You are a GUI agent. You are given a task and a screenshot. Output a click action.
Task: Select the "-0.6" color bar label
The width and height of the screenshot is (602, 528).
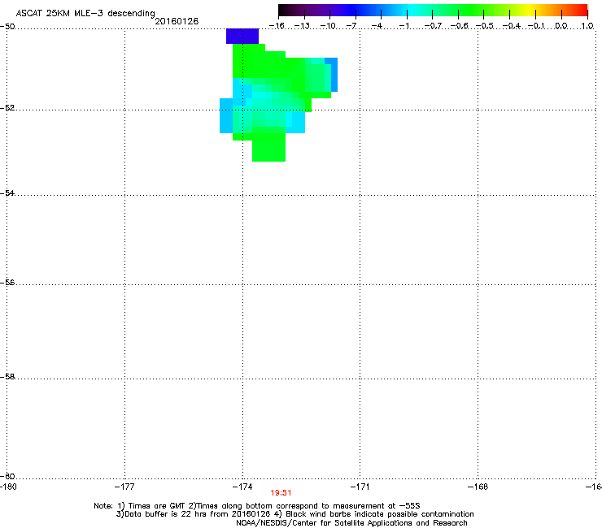458,26
